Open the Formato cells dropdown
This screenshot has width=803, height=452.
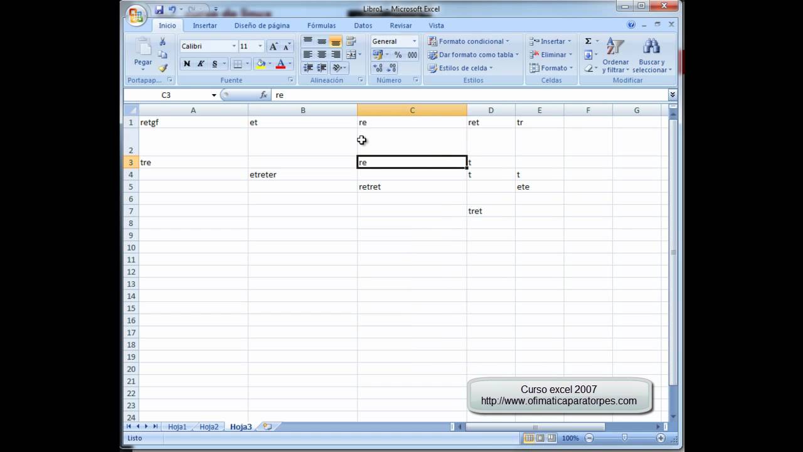551,68
